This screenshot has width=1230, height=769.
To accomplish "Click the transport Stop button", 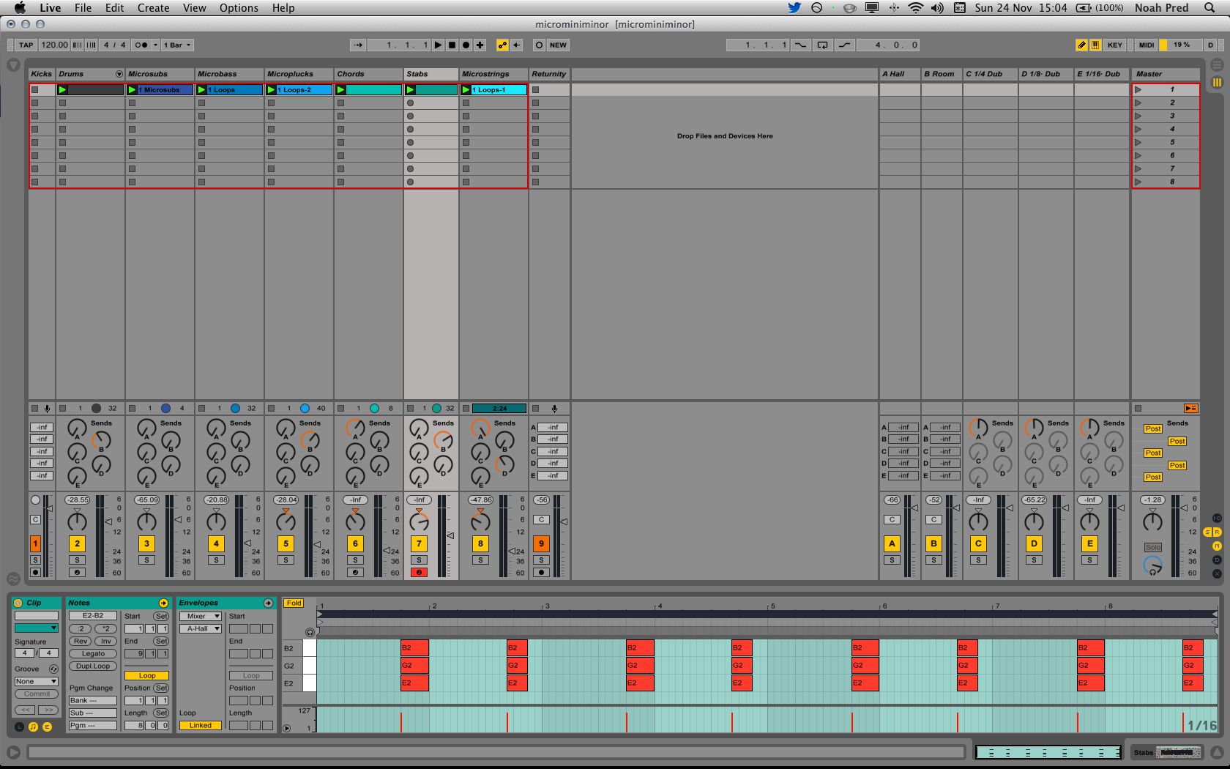I will (x=452, y=45).
